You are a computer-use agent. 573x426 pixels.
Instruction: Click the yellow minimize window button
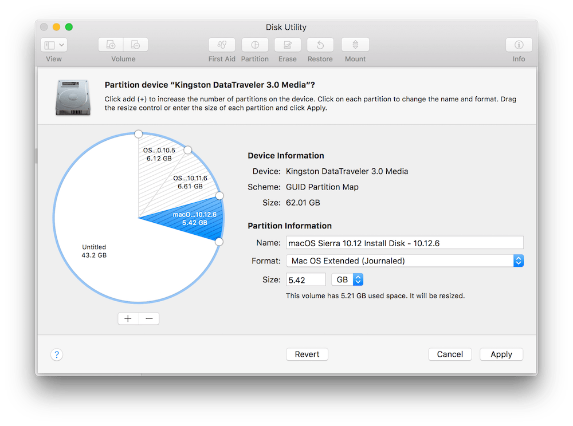56,27
